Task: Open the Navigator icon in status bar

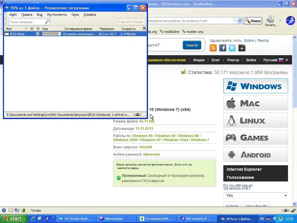Action: click(4, 210)
